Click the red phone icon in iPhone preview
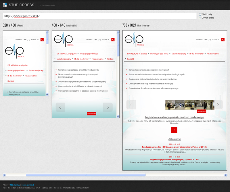Screen dimensions: 230x192 coord(42,39)
